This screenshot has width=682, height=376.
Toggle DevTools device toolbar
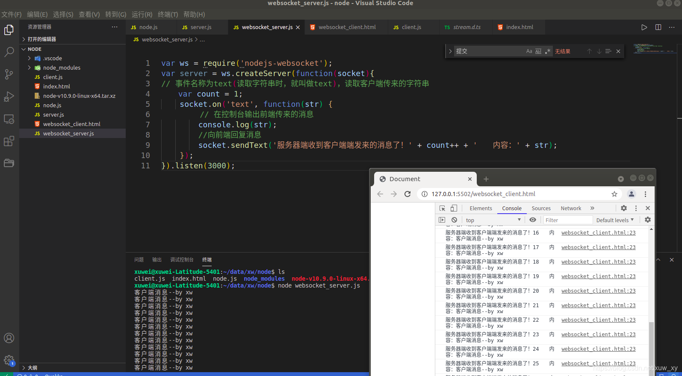[454, 209]
